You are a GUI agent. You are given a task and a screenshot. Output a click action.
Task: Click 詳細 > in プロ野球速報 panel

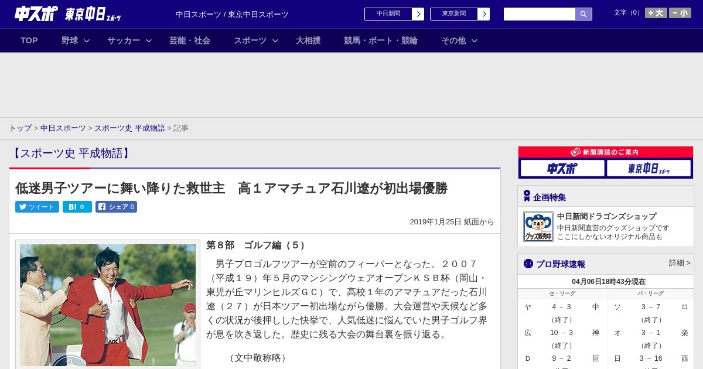click(680, 263)
